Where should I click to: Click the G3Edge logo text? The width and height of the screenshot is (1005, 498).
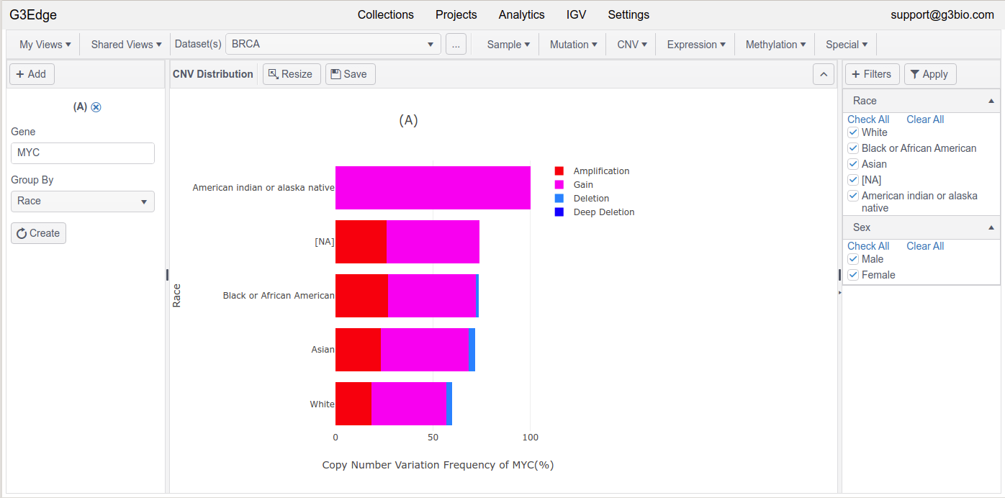tap(33, 15)
